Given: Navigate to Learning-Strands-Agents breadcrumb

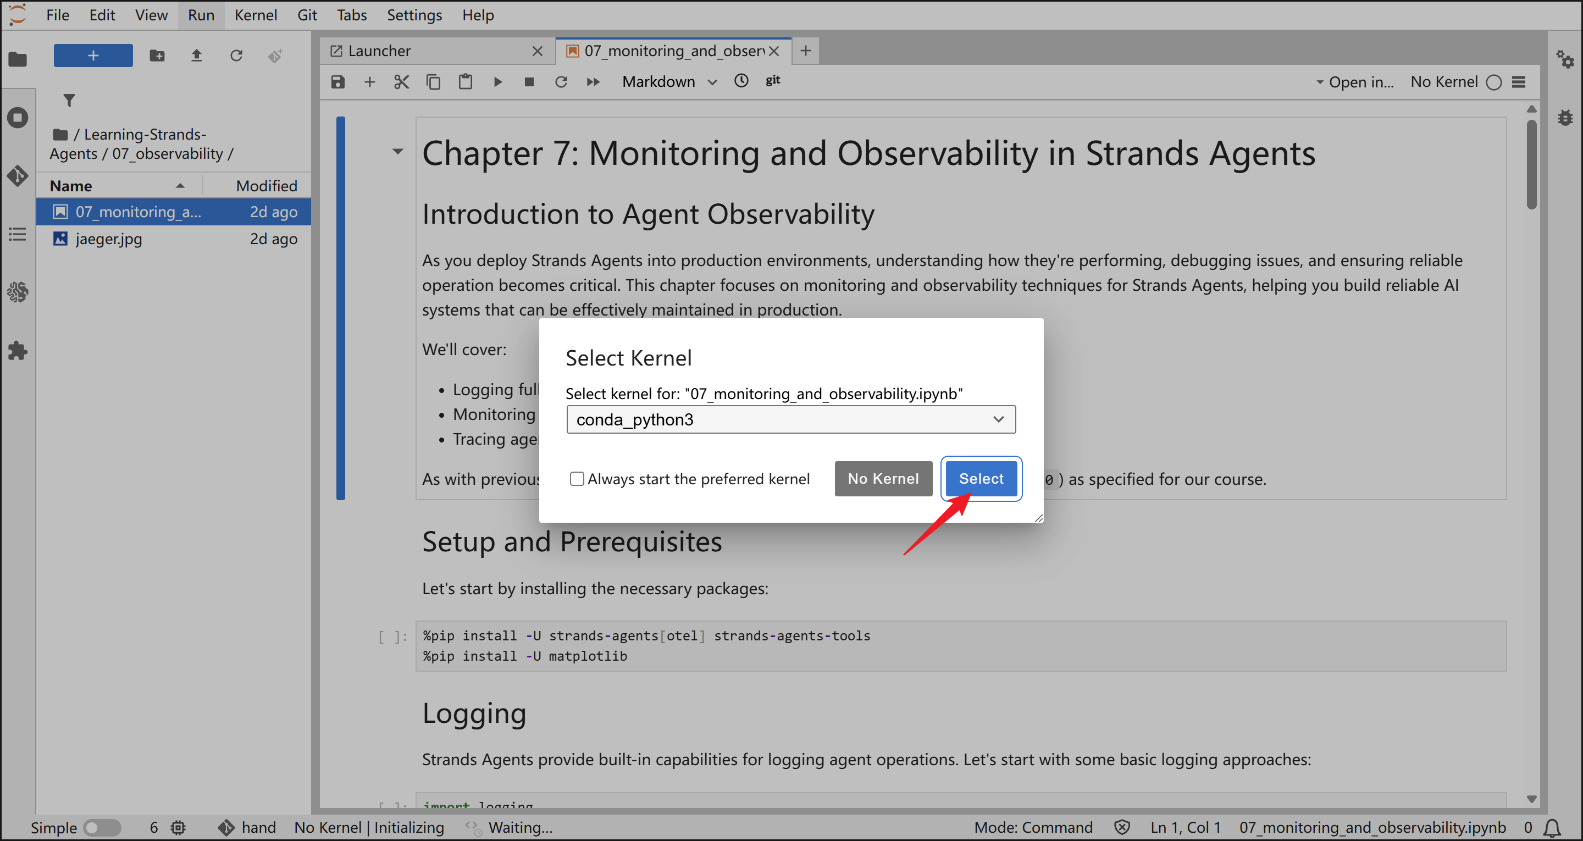Looking at the screenshot, I should (x=128, y=144).
